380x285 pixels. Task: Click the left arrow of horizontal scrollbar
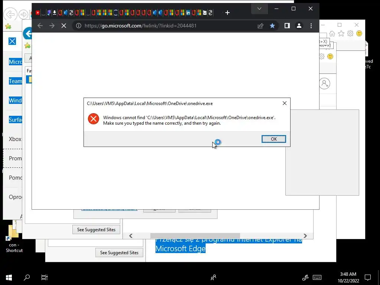pos(131,236)
